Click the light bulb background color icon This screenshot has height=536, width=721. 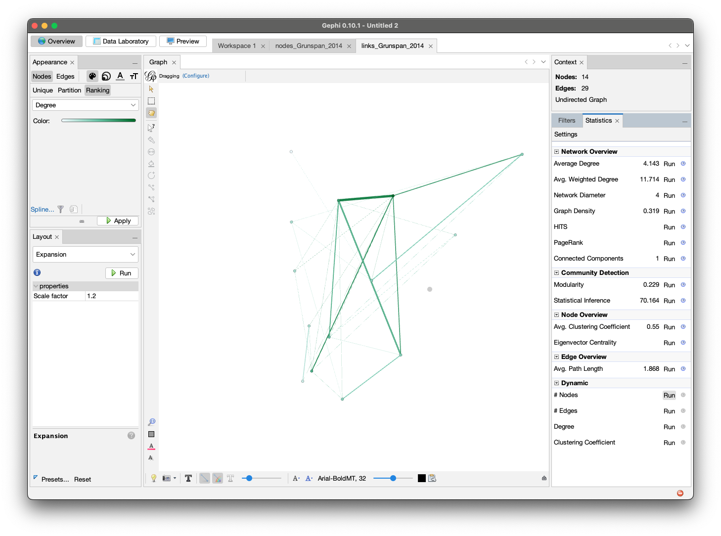(x=154, y=478)
